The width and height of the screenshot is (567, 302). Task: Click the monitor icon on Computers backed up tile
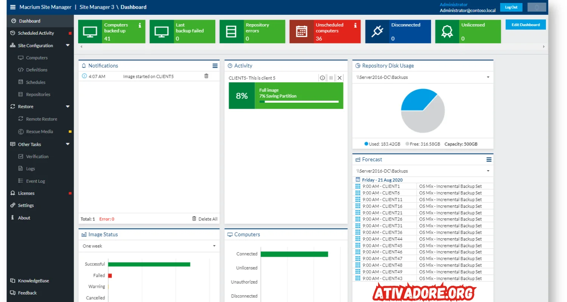coord(90,32)
